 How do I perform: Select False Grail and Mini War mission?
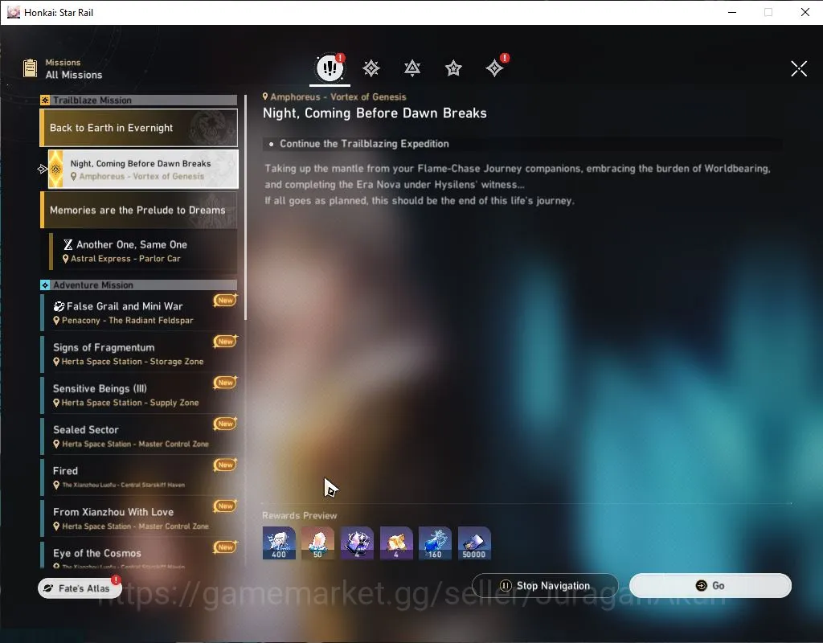tap(139, 313)
